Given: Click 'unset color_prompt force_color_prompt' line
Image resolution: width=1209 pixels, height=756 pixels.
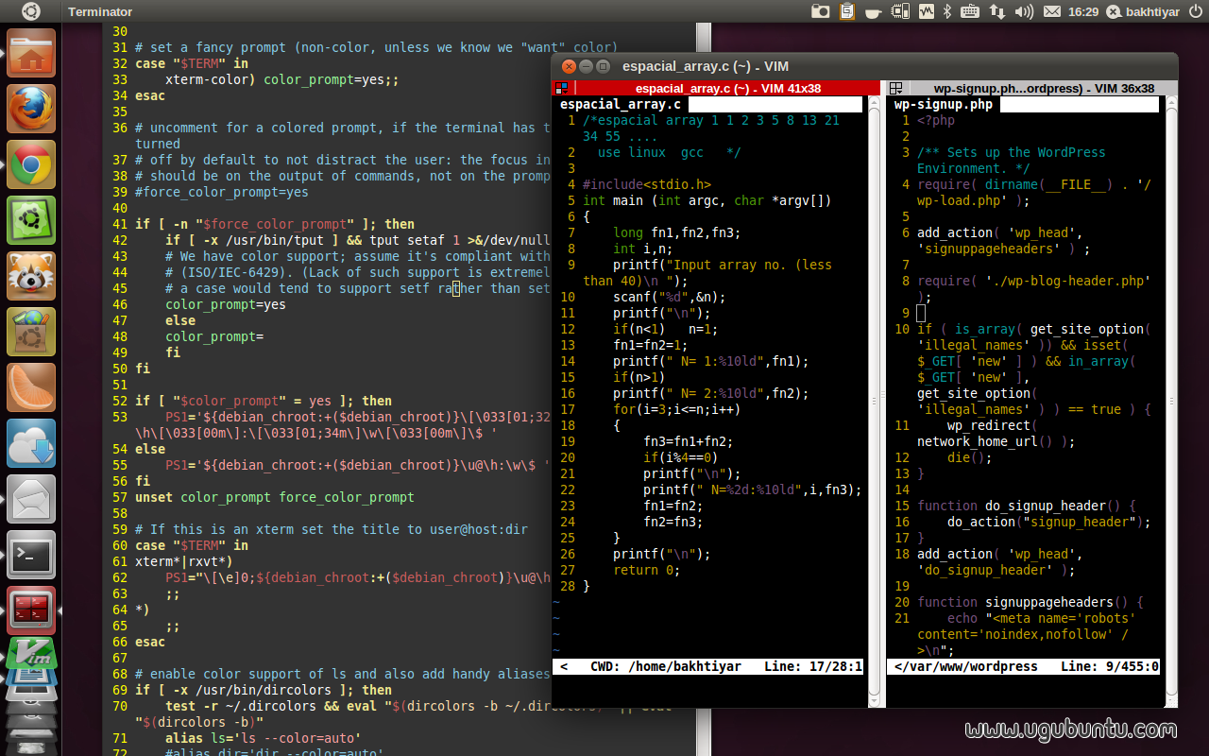Looking at the screenshot, I should click(275, 497).
